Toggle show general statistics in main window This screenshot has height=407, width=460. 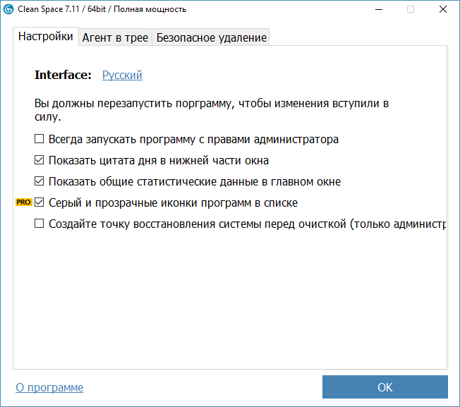[x=40, y=181]
